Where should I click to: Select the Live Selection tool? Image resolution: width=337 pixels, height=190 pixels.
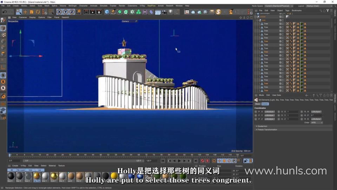tap(19, 12)
